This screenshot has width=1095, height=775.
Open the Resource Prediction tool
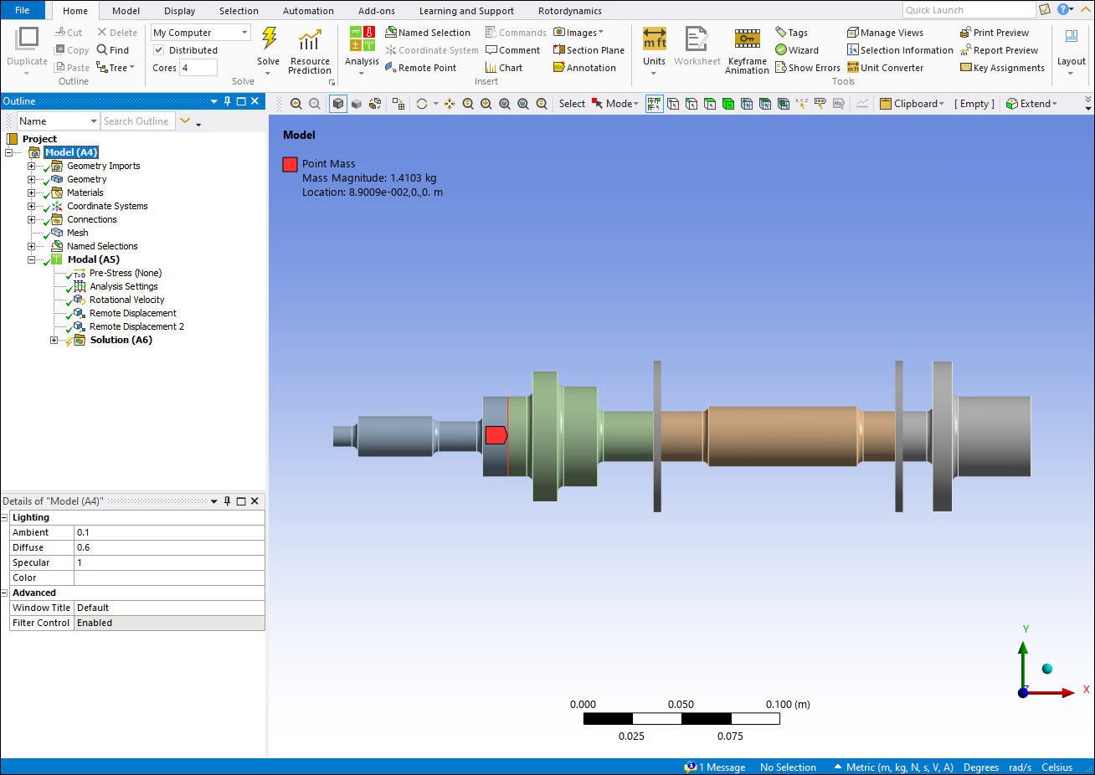[310, 40]
